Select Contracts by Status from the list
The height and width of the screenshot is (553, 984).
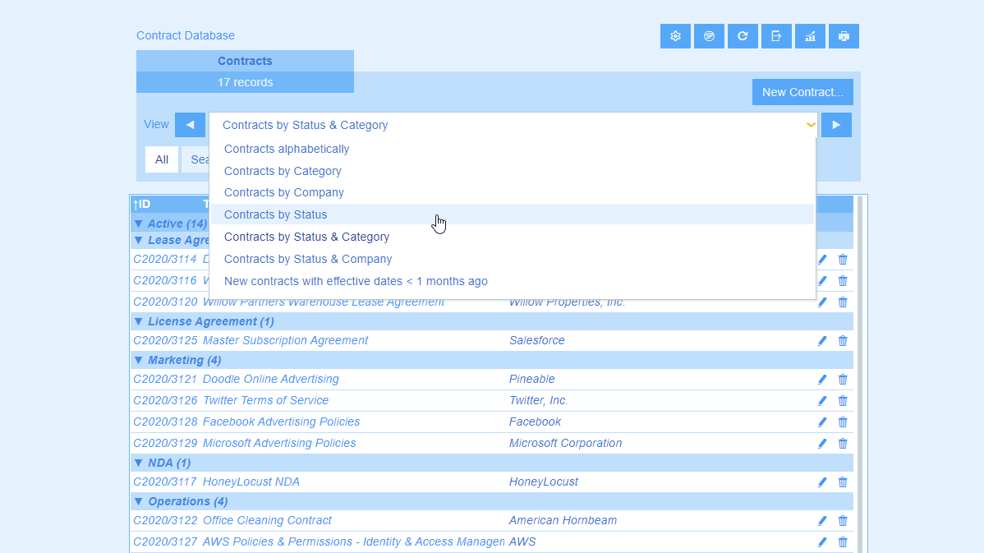[x=275, y=214]
